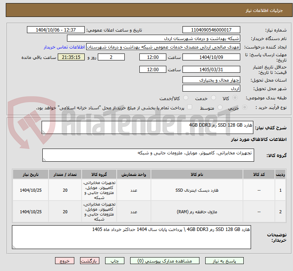Open 'مشاهده مدارک پیوستی (0)' attachments
This screenshot has width=293, height=271.
click(165, 261)
